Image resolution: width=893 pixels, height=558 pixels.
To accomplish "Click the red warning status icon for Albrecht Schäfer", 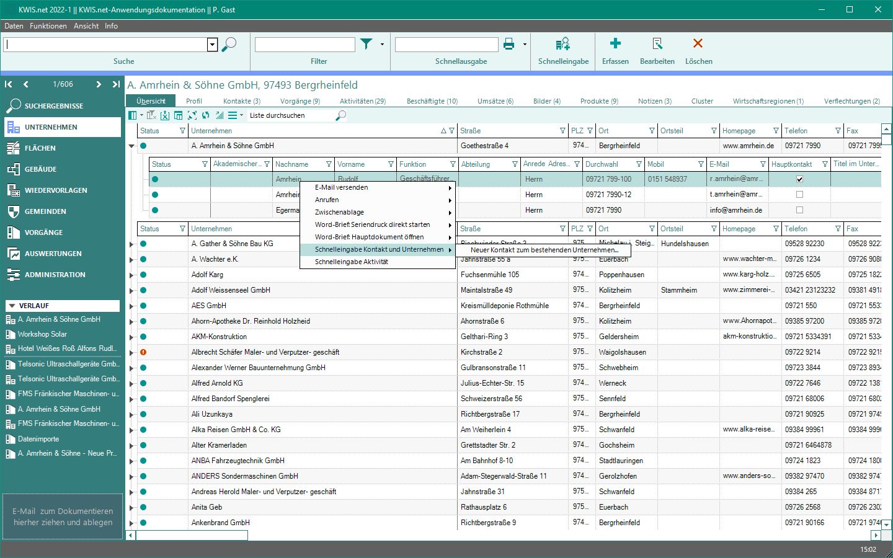I will click(143, 352).
